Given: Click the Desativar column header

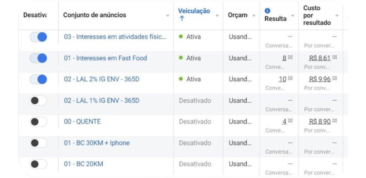Looking at the screenshot, I should click(35, 15).
